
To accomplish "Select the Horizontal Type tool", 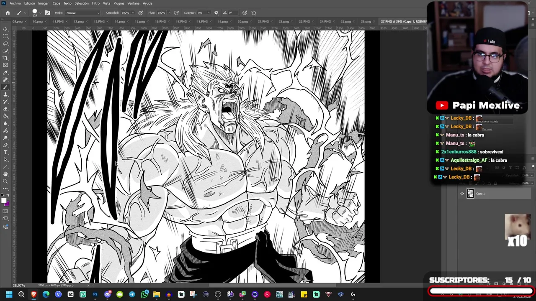I will pos(5,152).
